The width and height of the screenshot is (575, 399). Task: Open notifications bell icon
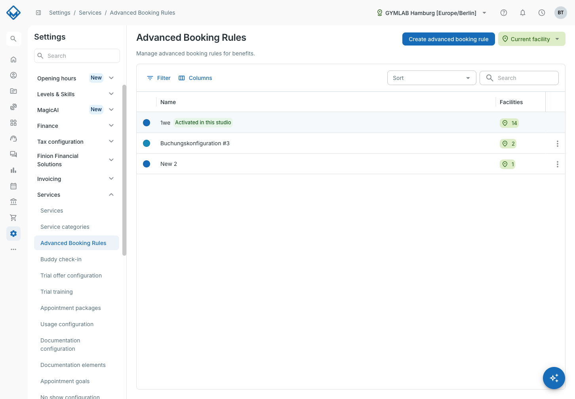[523, 13]
